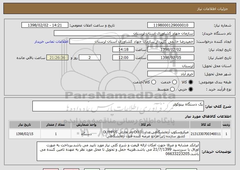
Task: Click the نوع فرآیند خرید label
Action: coord(218,89)
